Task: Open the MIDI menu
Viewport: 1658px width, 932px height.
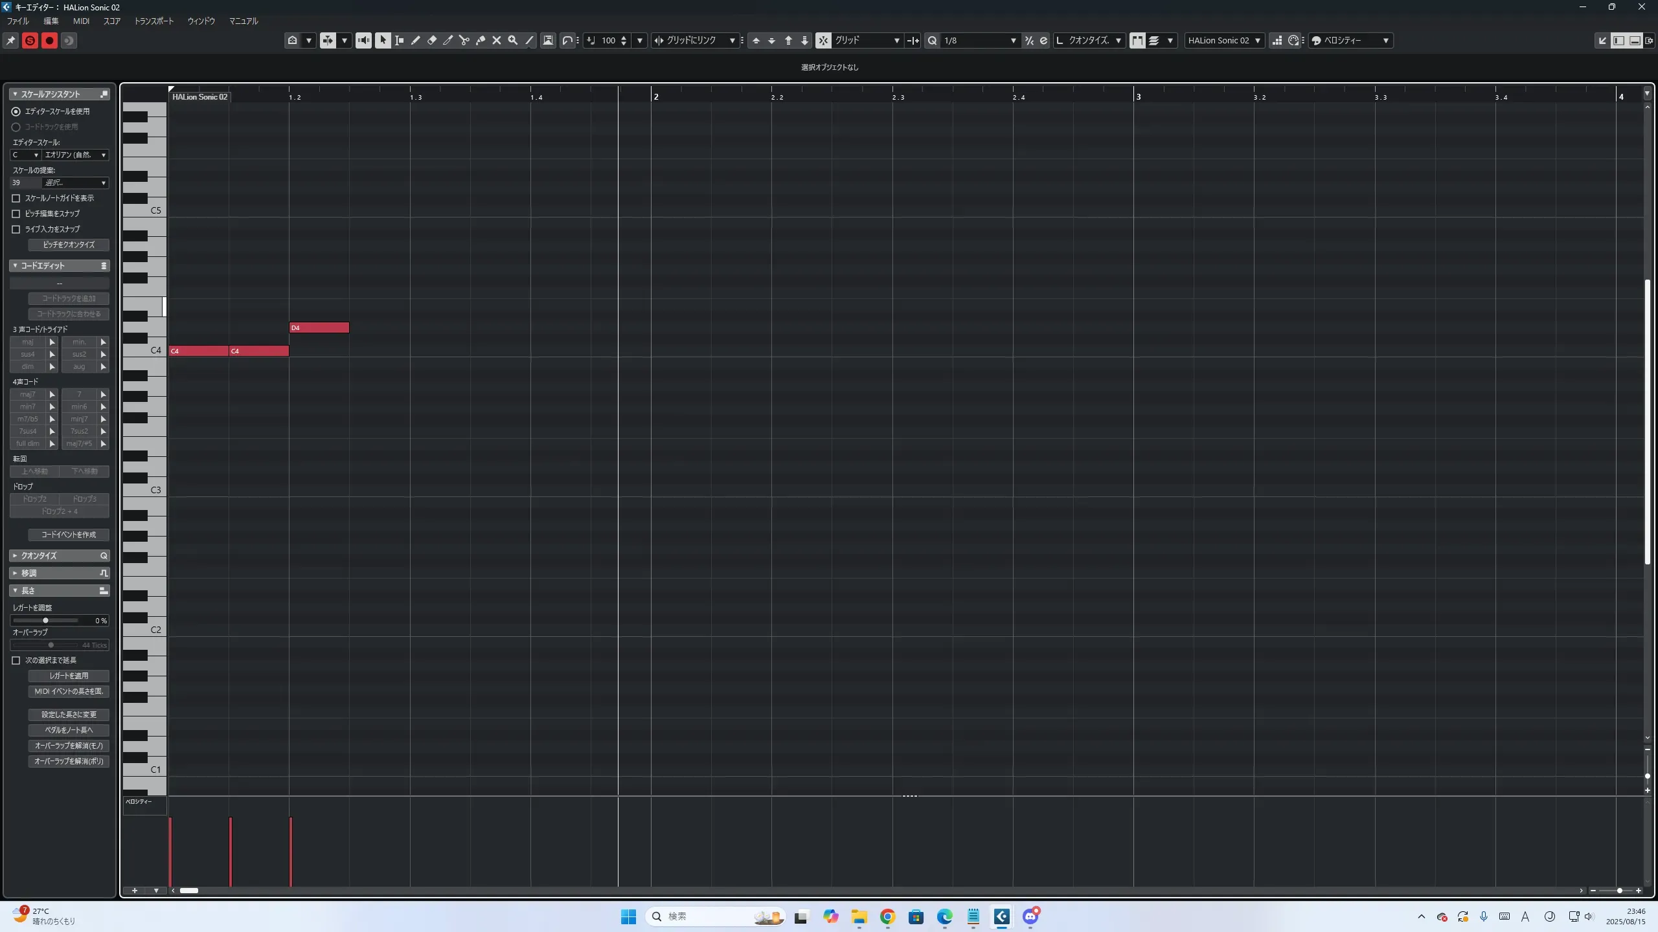Action: 81,21
